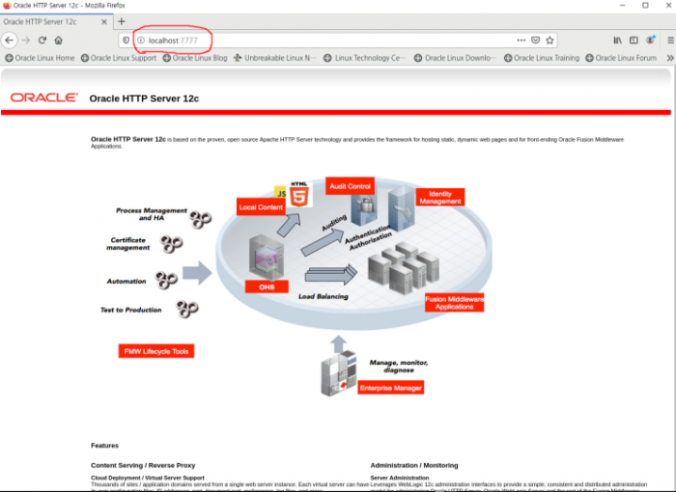Image resolution: width=676 pixels, height=492 pixels.
Task: Open the Oracle Linux Home bookmark
Action: pos(40,58)
